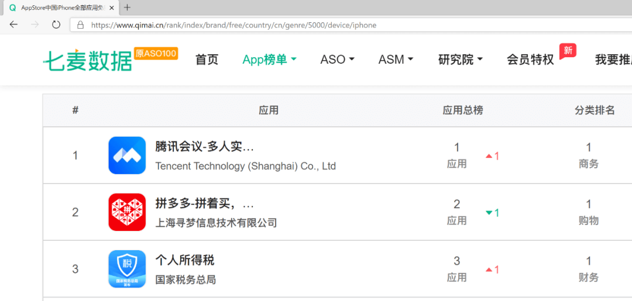The image size is (632, 301).
Task: Open the 我要推 menu item
Action: pyautogui.click(x=613, y=60)
